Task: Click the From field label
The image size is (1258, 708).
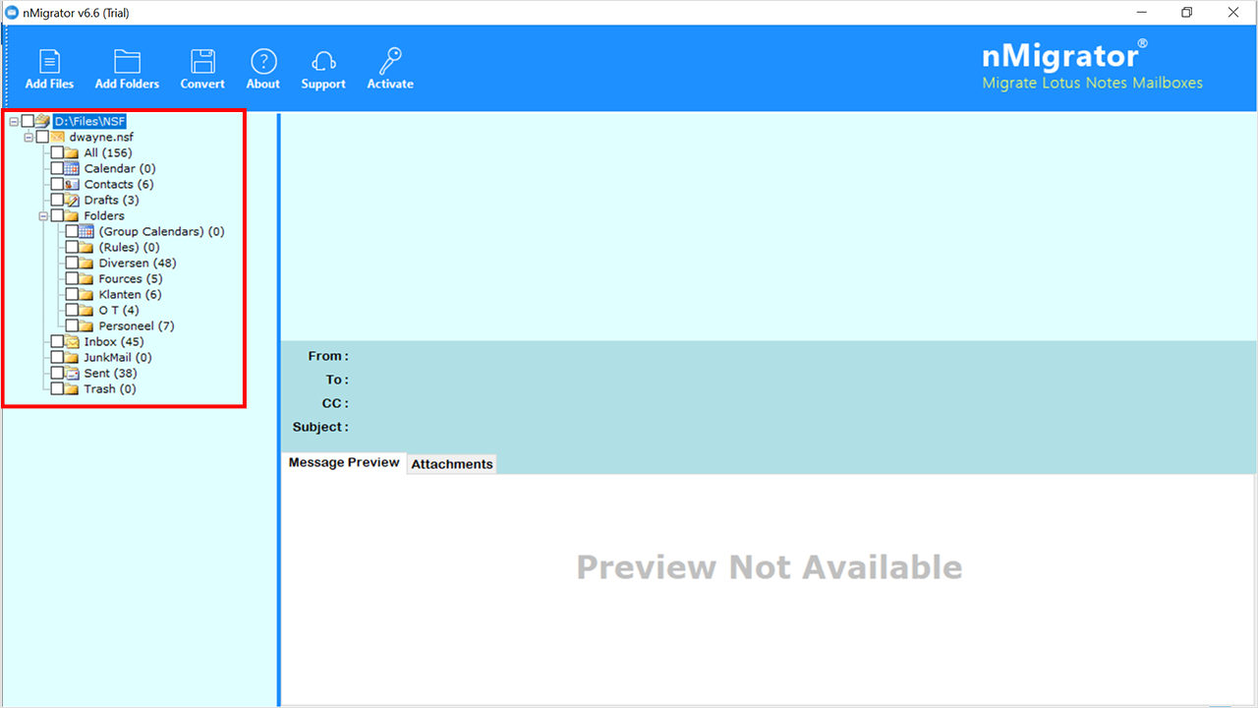Action: pos(328,356)
